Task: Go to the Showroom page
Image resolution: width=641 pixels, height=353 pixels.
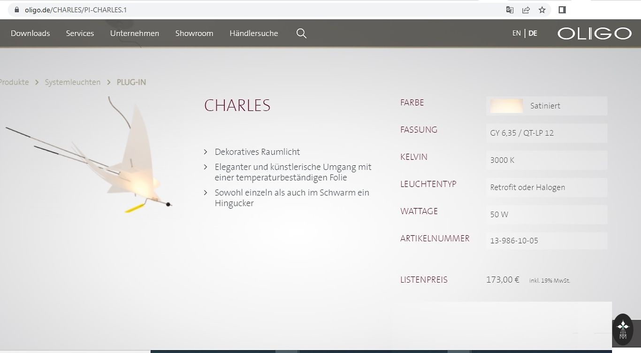Action: (x=194, y=33)
